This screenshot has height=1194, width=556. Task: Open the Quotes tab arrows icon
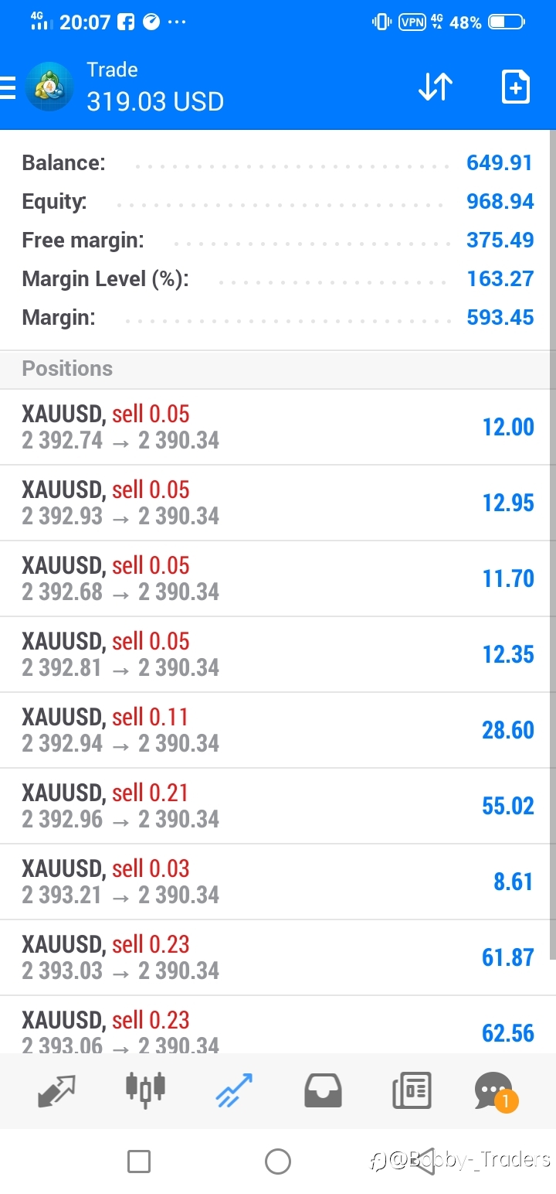pos(56,1090)
